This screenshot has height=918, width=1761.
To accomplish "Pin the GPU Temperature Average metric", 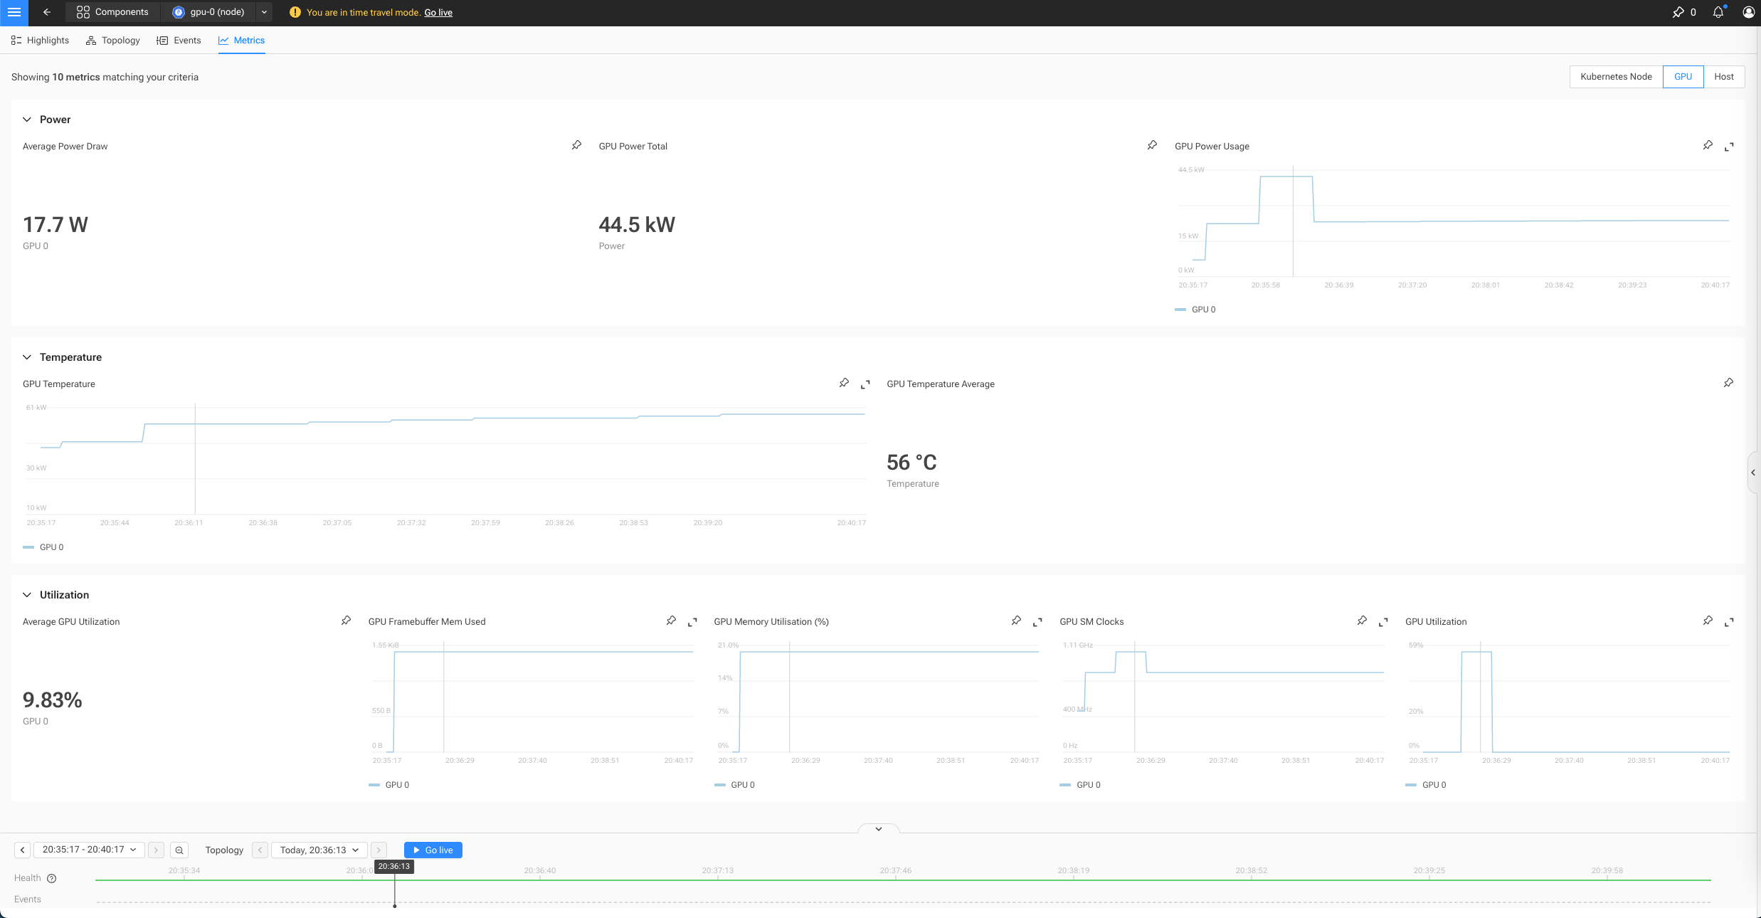I will coord(1728,383).
